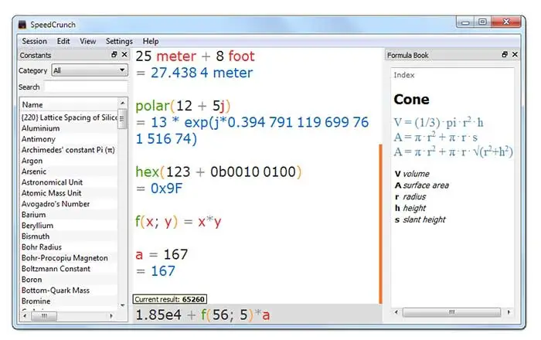Image resolution: width=541 pixels, height=340 pixels.
Task: Close the Constants panel
Action: 124,55
